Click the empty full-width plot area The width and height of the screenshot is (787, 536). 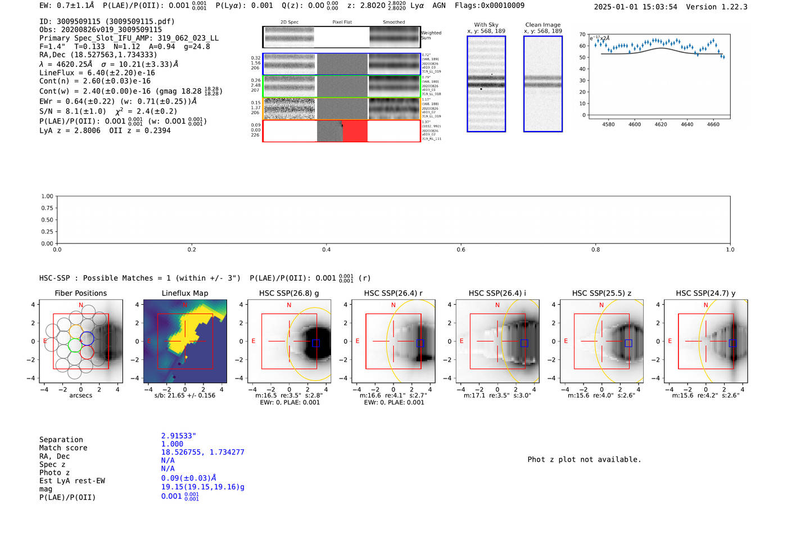pos(393,220)
